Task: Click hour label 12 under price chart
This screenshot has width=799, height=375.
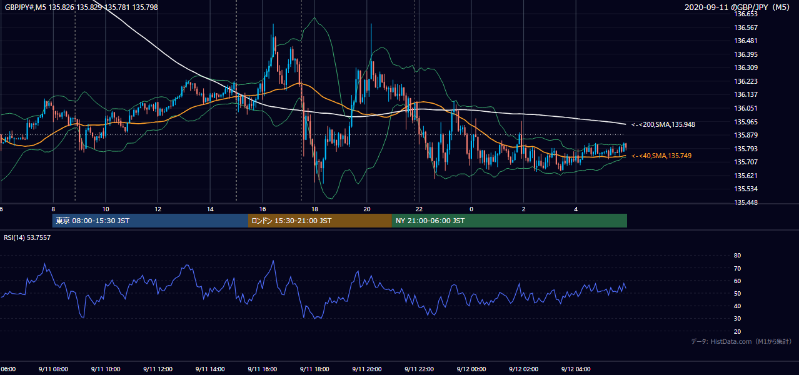Action: click(x=158, y=209)
